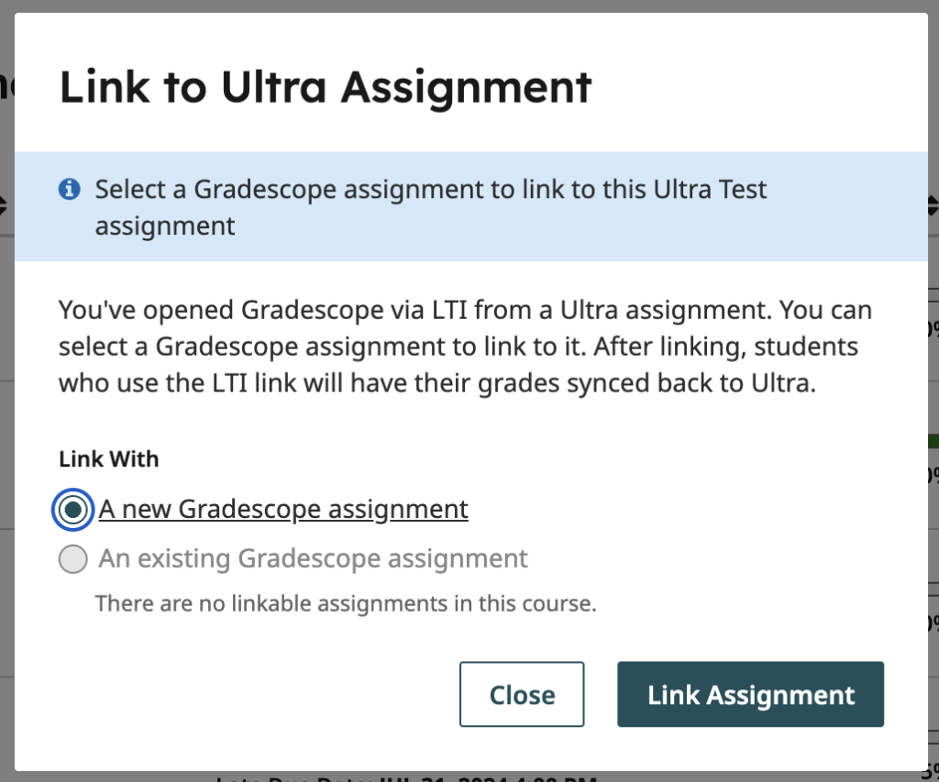Click the Close button

[521, 694]
